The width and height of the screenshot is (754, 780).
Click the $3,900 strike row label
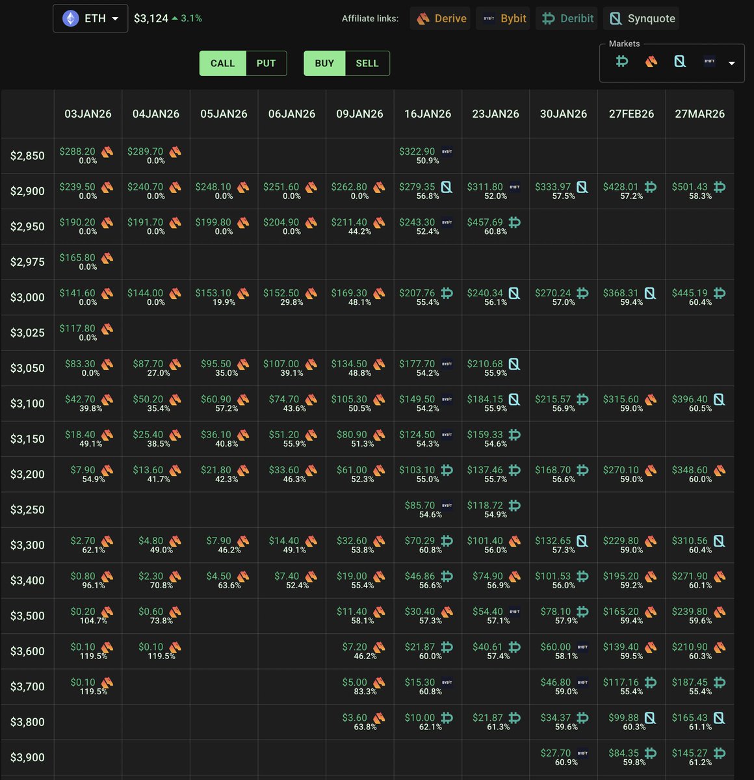click(x=27, y=757)
